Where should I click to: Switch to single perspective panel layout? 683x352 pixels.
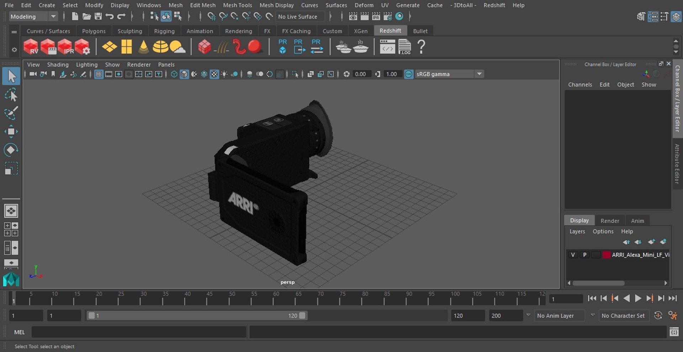[x=11, y=211]
